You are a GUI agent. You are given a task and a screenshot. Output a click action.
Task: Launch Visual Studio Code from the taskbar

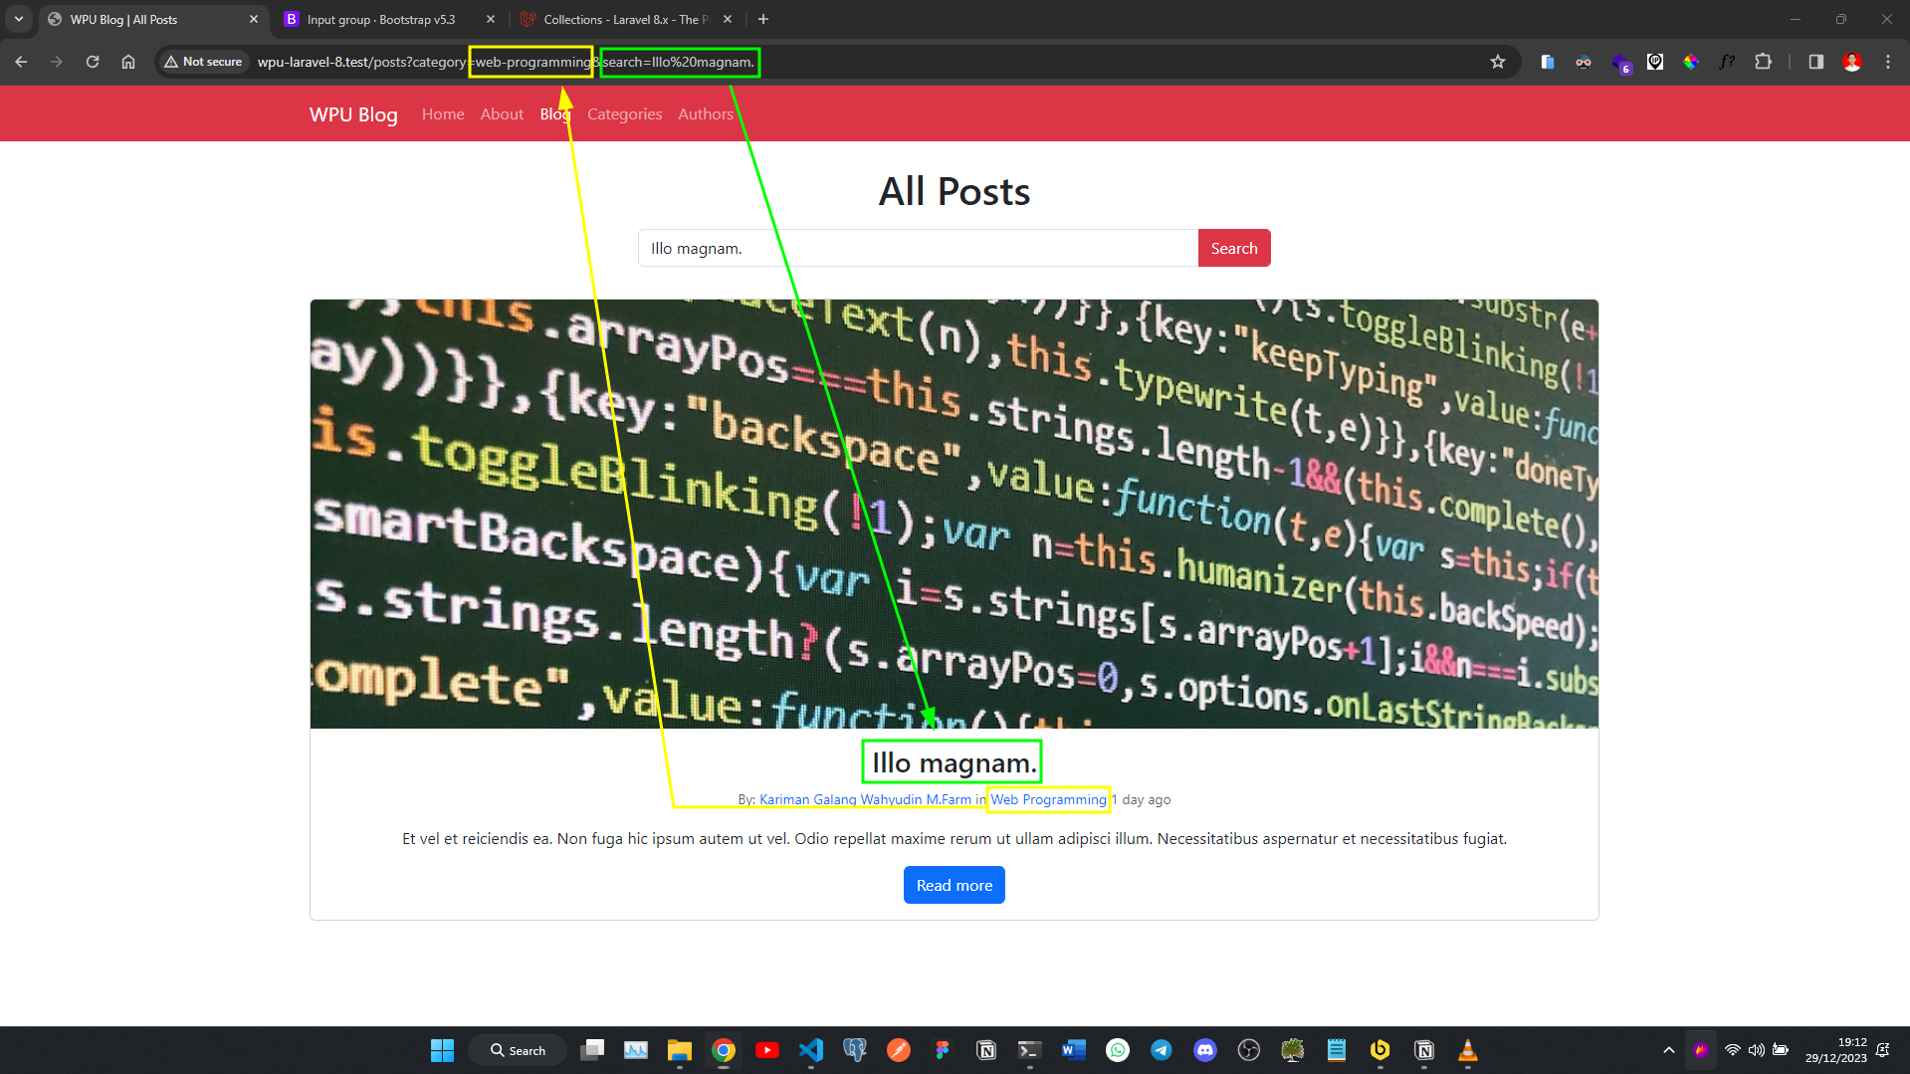point(811,1049)
